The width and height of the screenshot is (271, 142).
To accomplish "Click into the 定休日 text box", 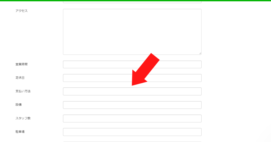I will point(132,78).
